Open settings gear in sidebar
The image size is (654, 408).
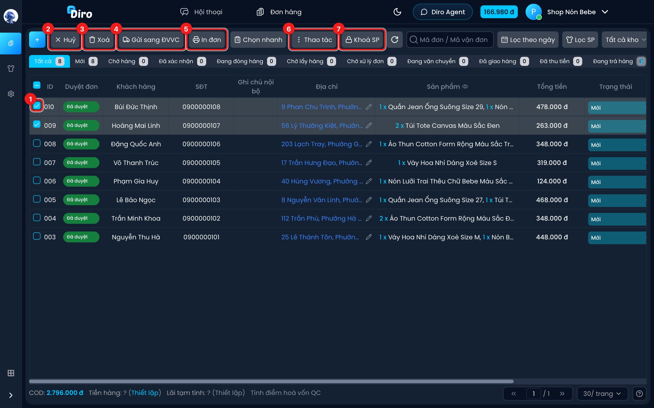coord(11,94)
